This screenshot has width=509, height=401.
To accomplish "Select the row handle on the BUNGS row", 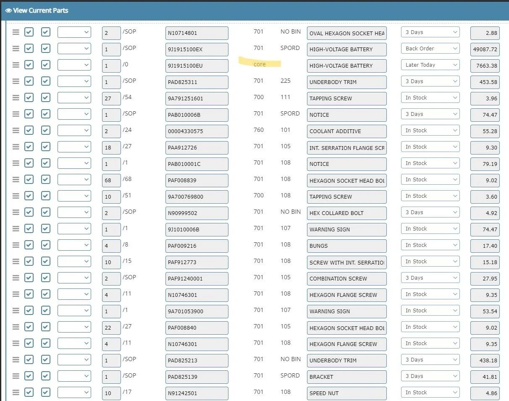I will (16, 245).
